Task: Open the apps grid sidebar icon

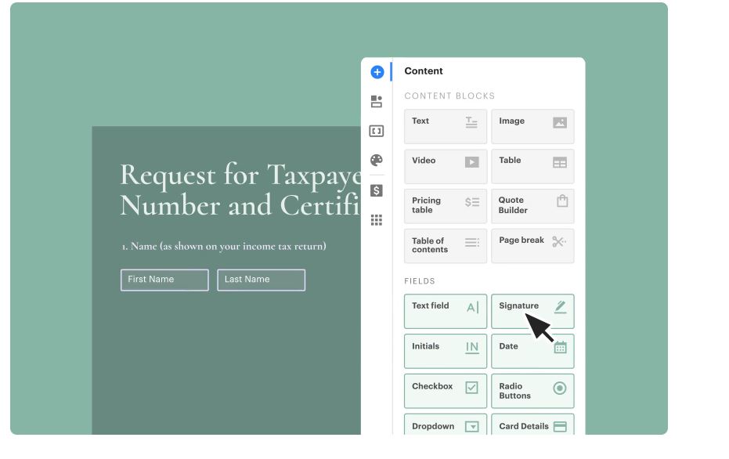Action: (x=377, y=220)
